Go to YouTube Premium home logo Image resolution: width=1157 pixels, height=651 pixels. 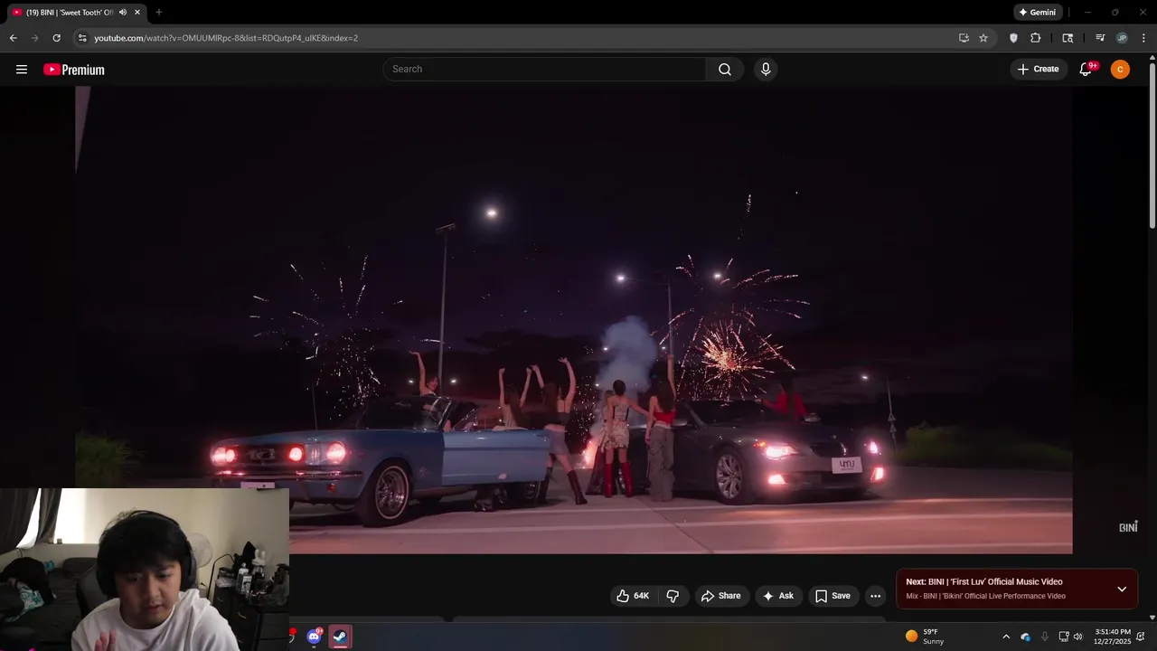(x=74, y=70)
